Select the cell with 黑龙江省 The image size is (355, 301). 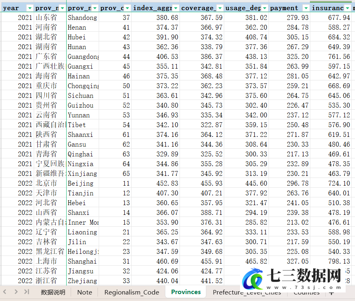[x=50, y=251]
